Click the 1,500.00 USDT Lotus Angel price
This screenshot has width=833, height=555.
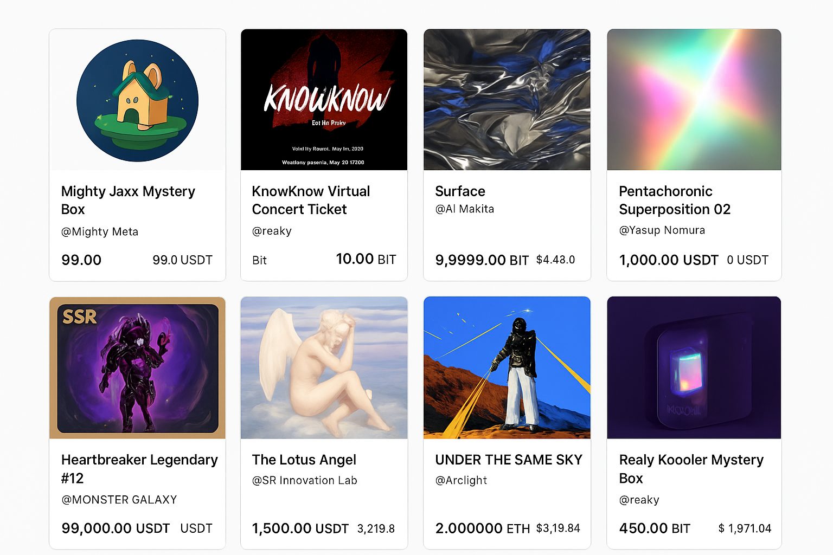click(x=300, y=528)
